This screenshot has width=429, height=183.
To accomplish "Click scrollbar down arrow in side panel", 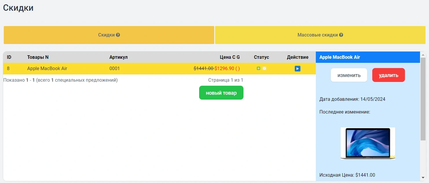I will (x=423, y=177).
